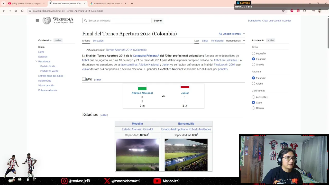Select Grande text size
Image resolution: width=329 pixels, height=185 pixels.
pyautogui.click(x=253, y=64)
